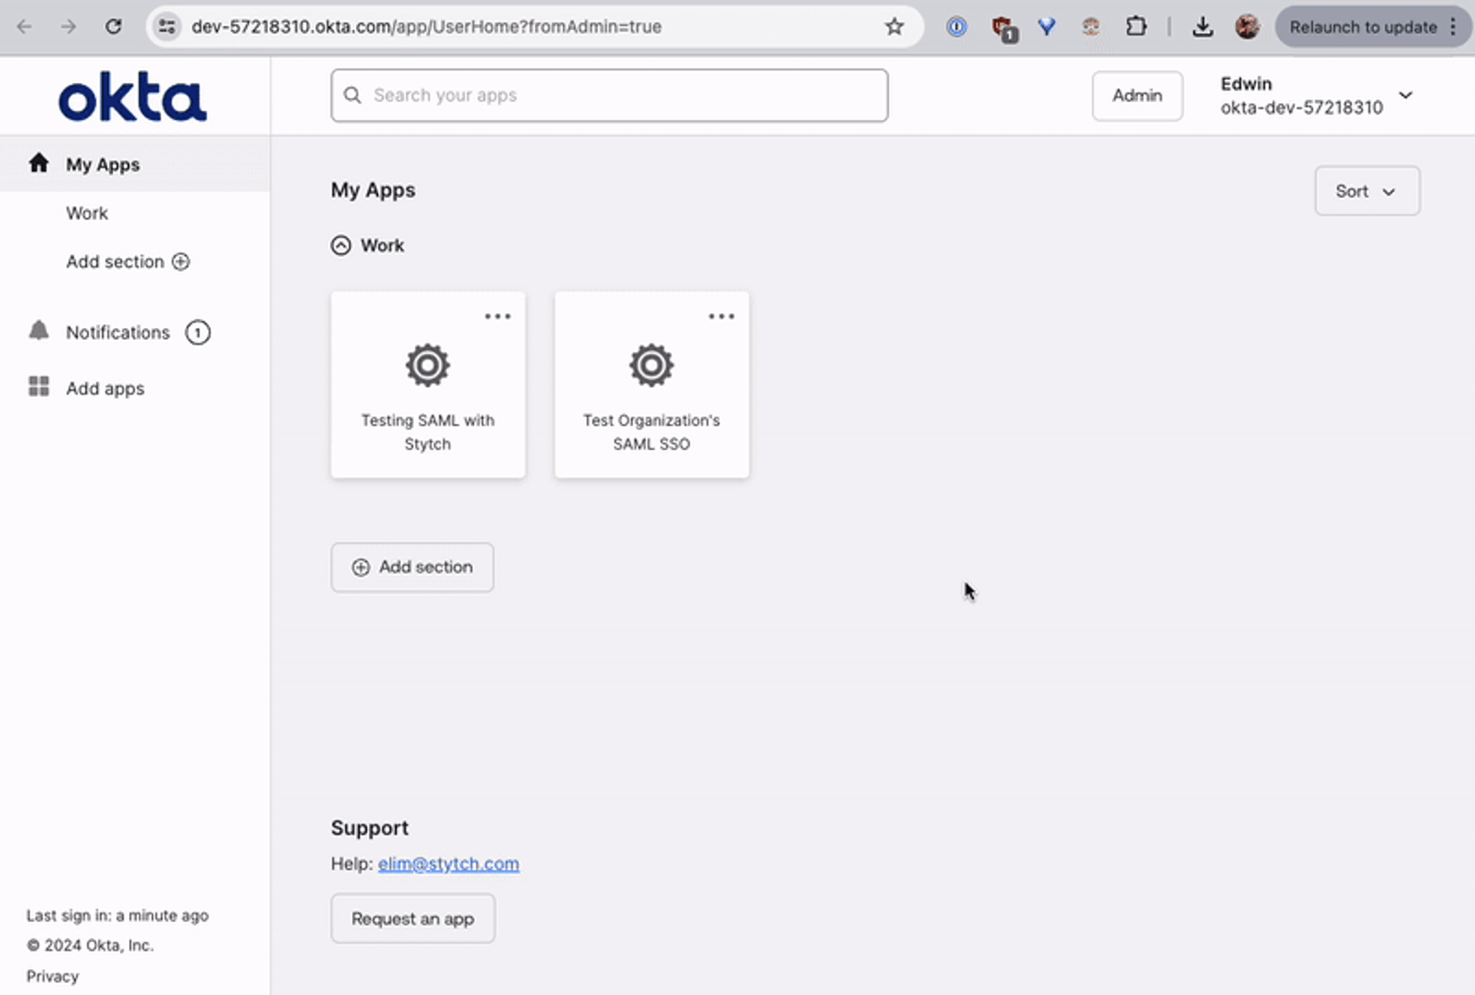Expand the Work section chevron
The height and width of the screenshot is (995, 1475).
(x=341, y=246)
